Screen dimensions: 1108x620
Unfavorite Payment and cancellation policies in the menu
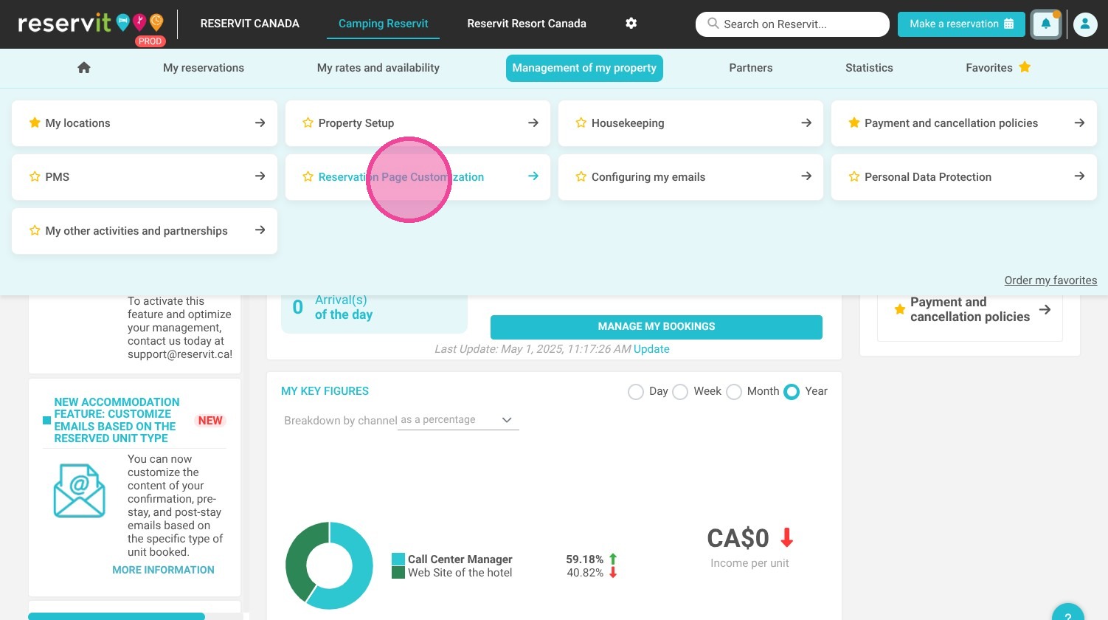coord(853,123)
